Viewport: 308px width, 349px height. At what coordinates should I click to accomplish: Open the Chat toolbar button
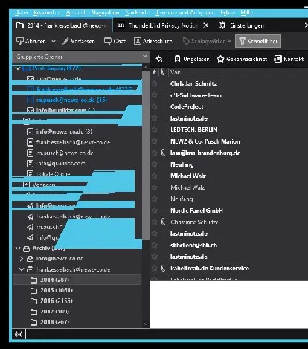[x=115, y=41]
